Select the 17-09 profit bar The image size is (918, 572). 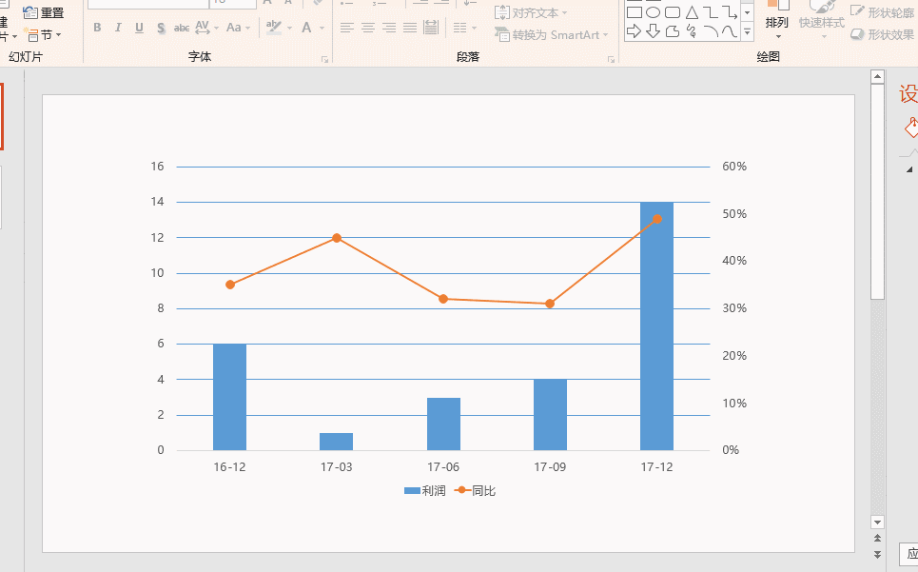pos(551,415)
